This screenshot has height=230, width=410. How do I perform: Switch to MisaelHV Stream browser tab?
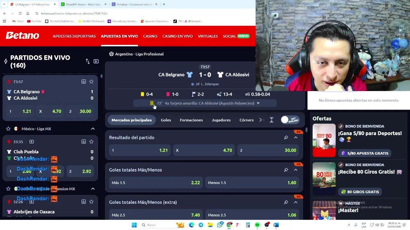pos(84,4)
